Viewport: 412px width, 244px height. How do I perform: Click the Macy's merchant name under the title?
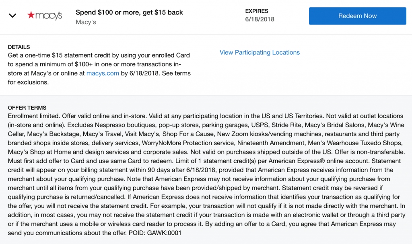86,22
